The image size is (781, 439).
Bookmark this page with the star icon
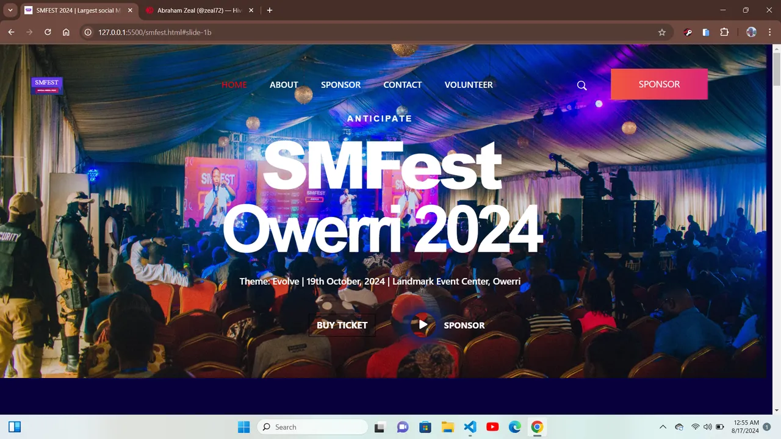click(x=662, y=32)
